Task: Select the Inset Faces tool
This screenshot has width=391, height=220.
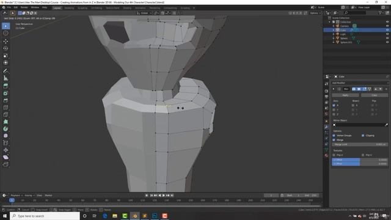Action: (5, 94)
